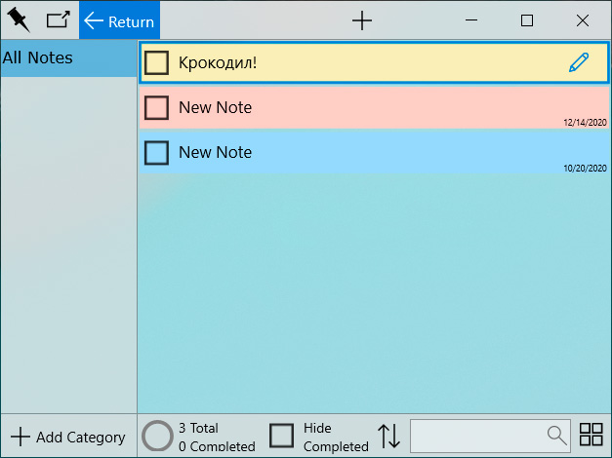Toggle the Hide Completed checkbox
The width and height of the screenshot is (612, 458).
coord(282,436)
